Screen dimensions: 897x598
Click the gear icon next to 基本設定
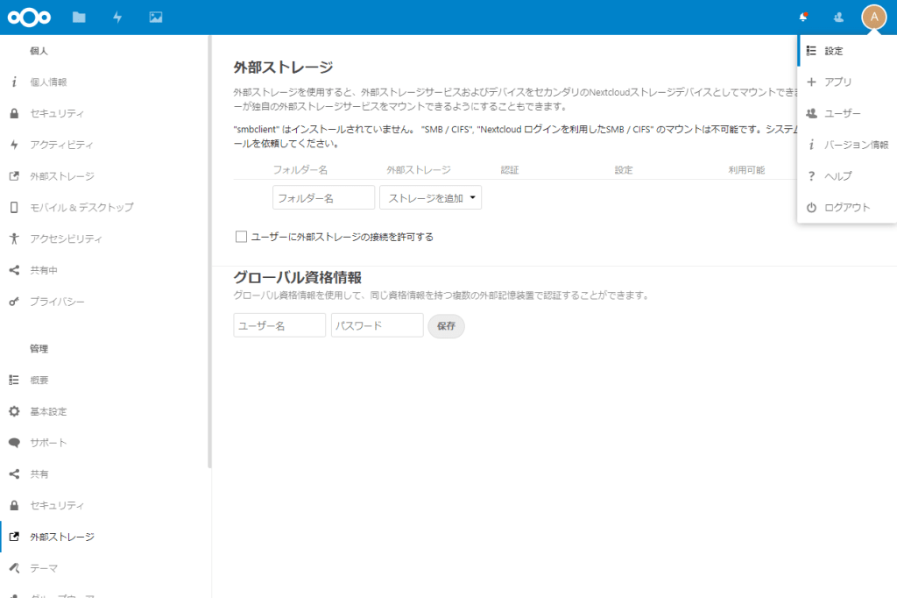pos(14,411)
